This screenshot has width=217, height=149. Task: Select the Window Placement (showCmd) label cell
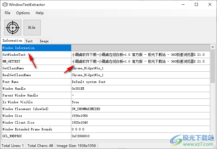(37, 109)
